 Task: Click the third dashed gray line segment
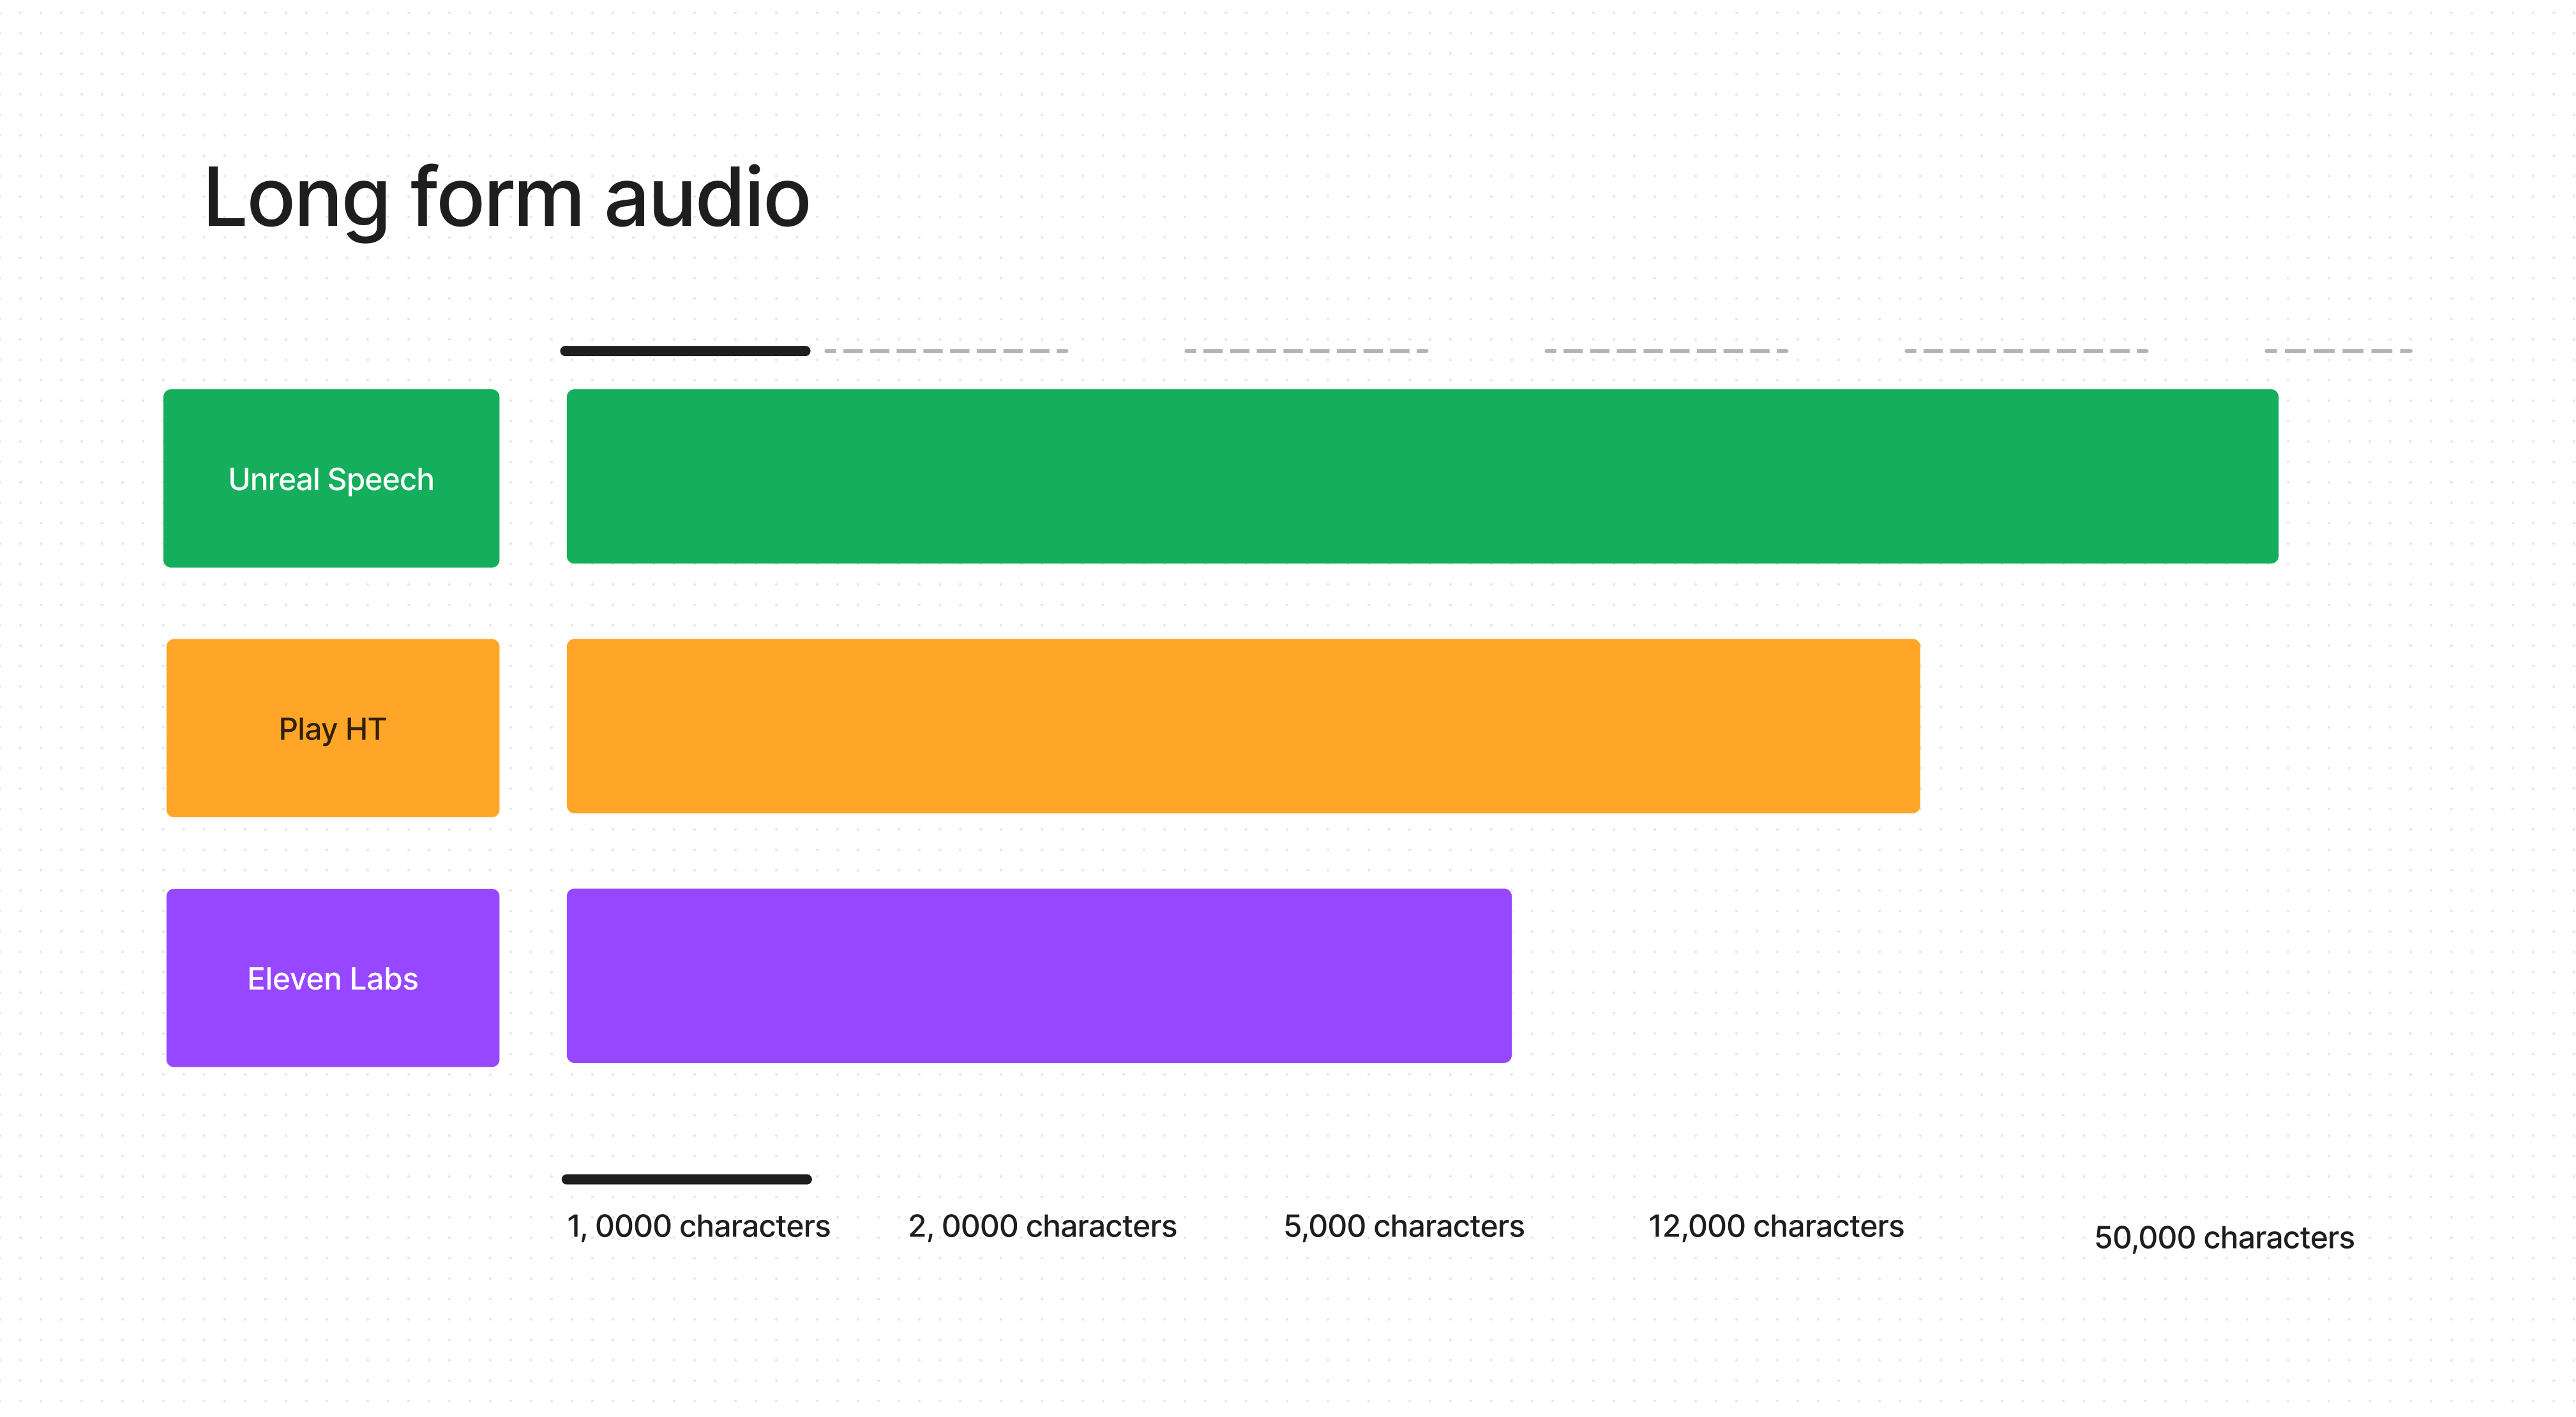(1666, 351)
